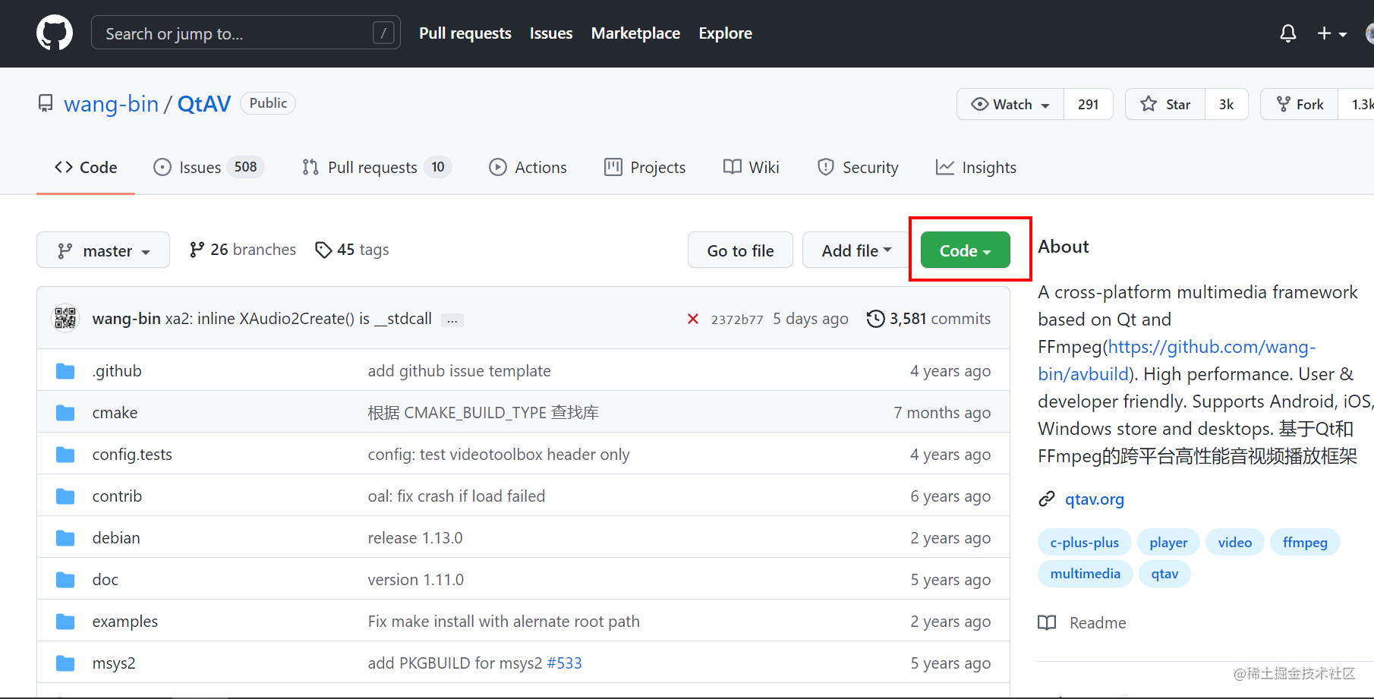Click the c-plus-plus topic tag
Viewport: 1374px width, 699px height.
pos(1084,542)
